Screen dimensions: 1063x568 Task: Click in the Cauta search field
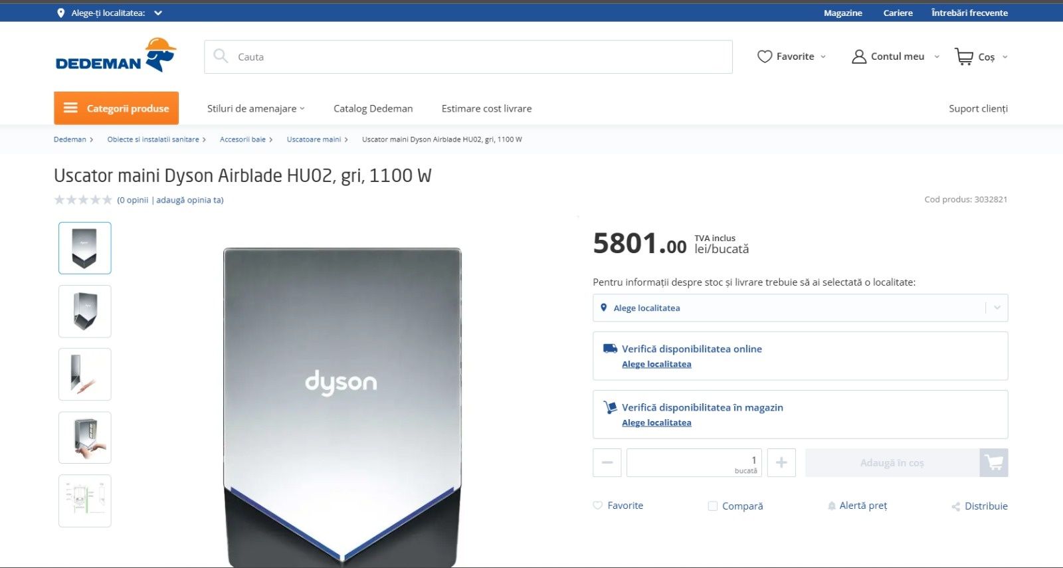(468, 56)
